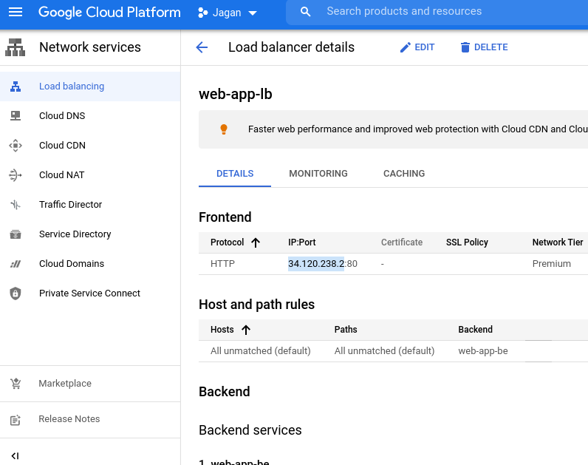
Task: Click the Host and path rules heading
Action: pyautogui.click(x=256, y=305)
